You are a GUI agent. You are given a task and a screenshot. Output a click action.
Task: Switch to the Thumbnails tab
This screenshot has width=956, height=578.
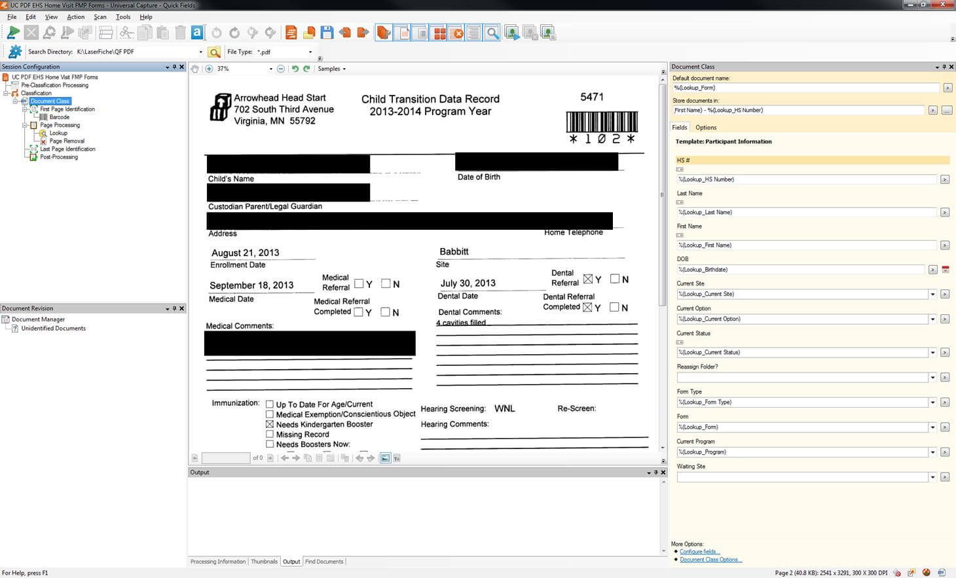264,562
